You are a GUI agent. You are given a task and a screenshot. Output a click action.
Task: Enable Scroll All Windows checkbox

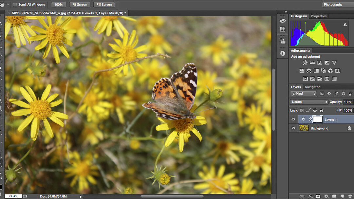(15, 5)
